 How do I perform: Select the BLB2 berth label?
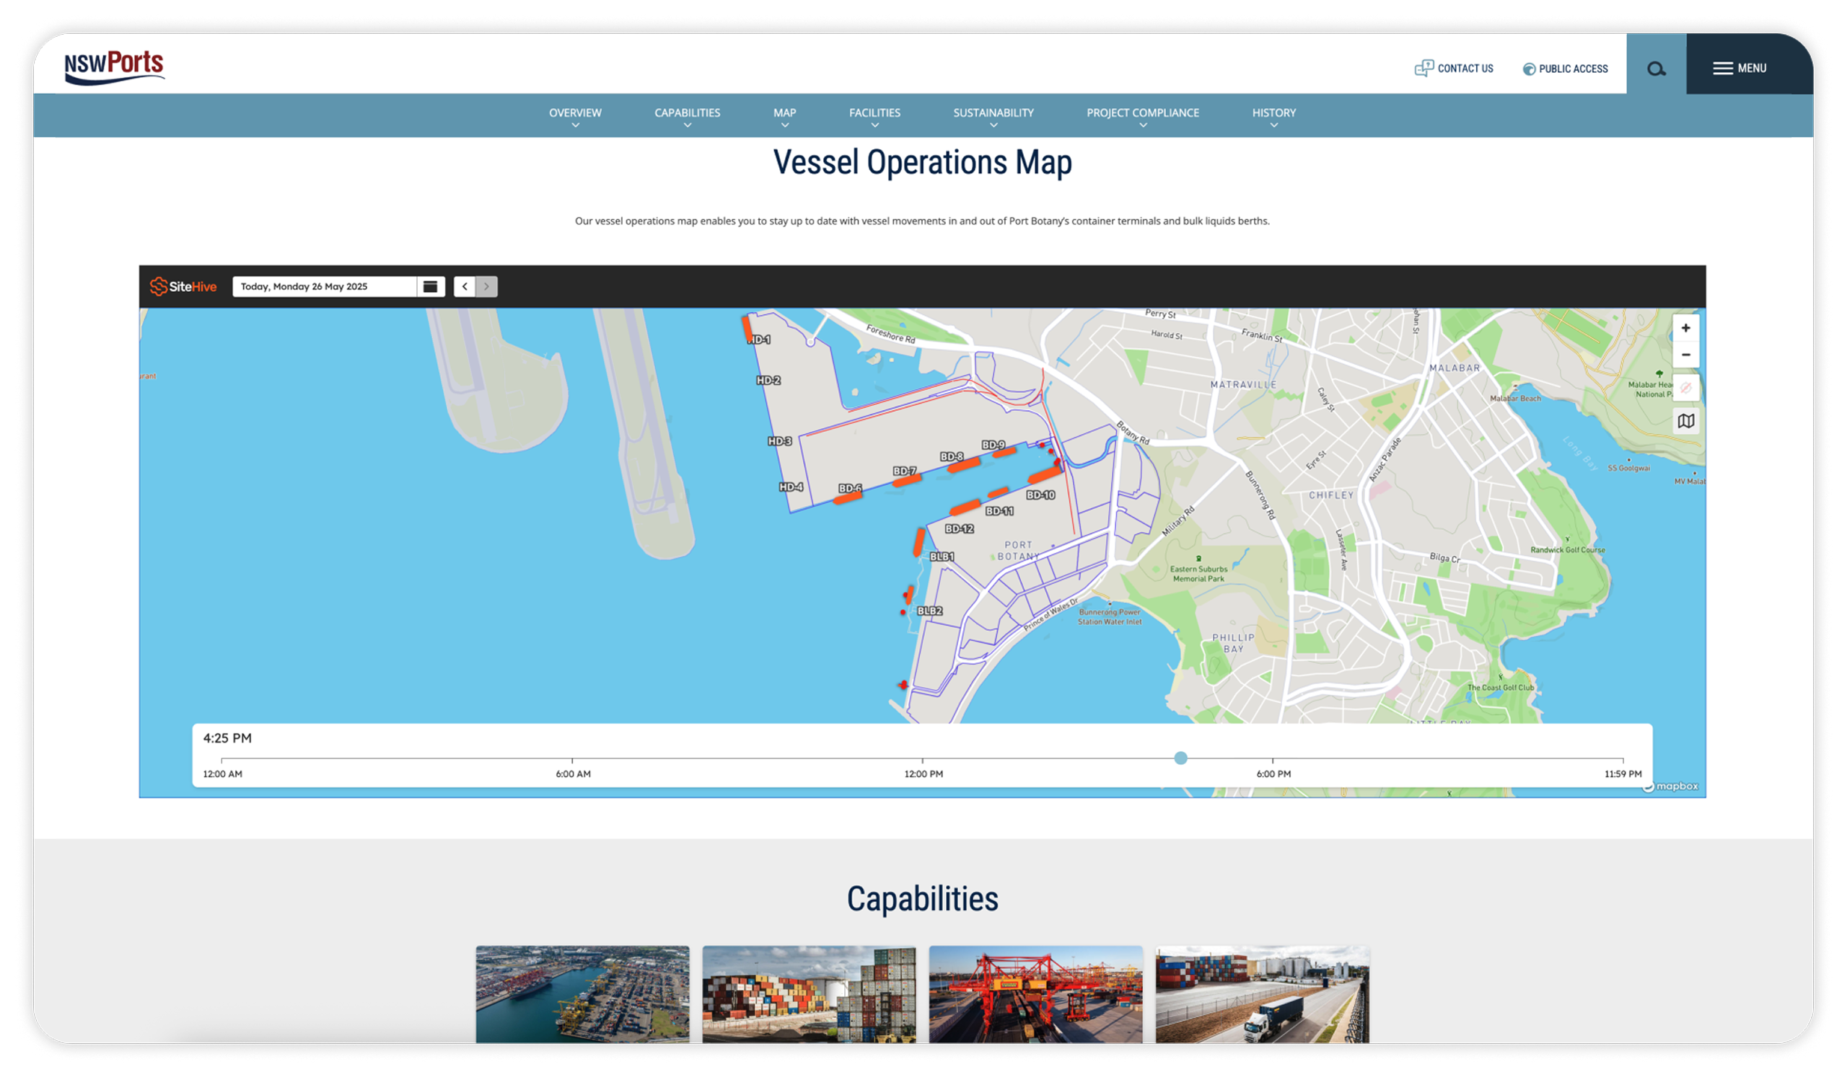pos(929,611)
